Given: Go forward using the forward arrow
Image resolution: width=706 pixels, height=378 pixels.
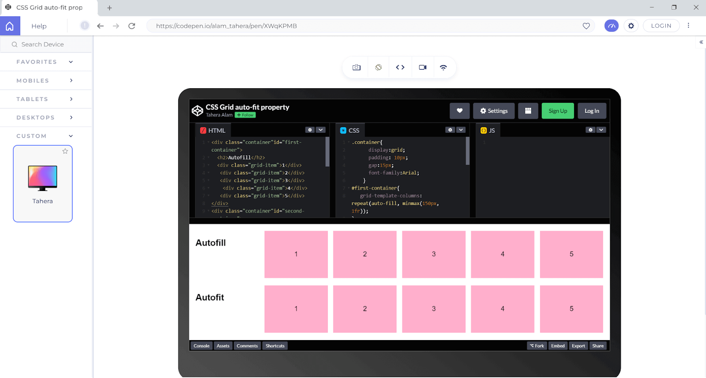Looking at the screenshot, I should pyautogui.click(x=116, y=26).
